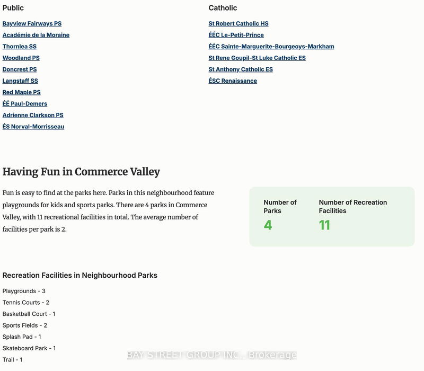The width and height of the screenshot is (424, 371).
Task: Open the Académie de la Moraine link
Action: (36, 35)
